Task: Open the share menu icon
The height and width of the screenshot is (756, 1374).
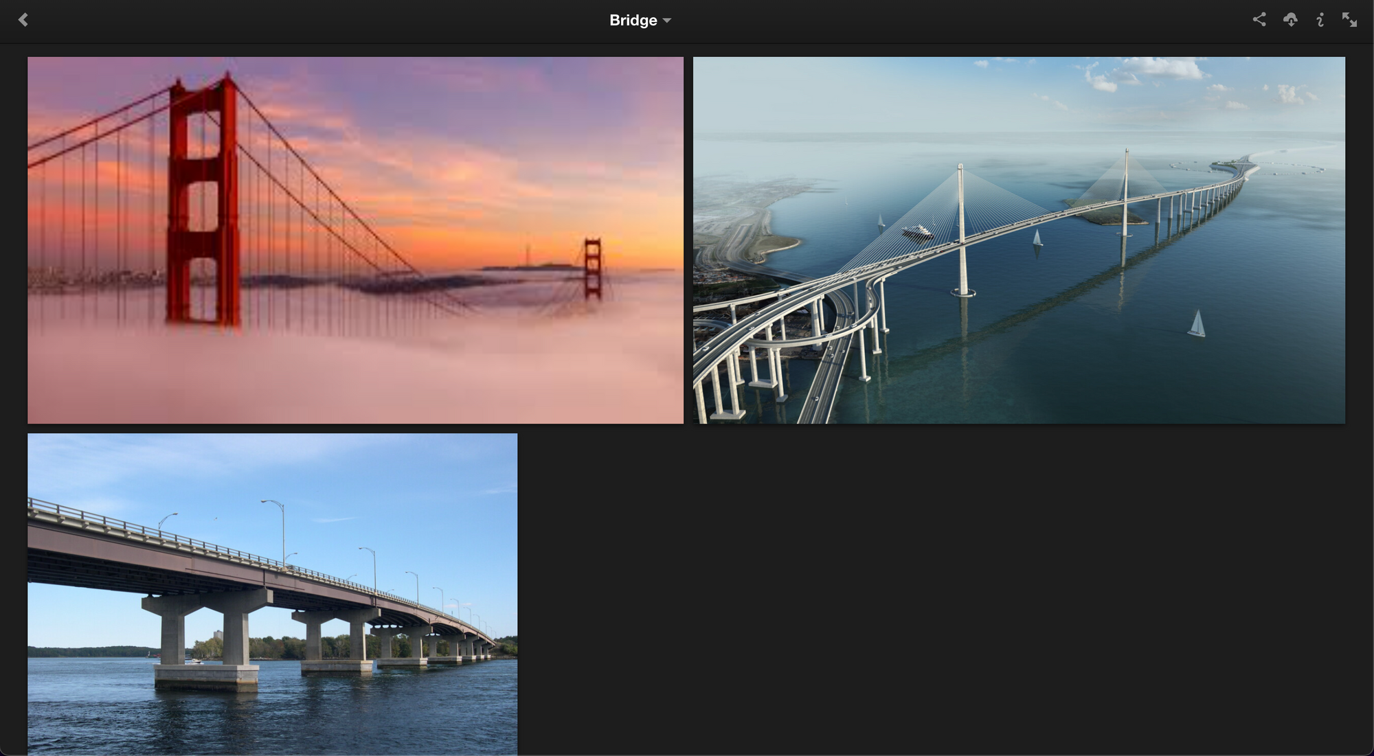Action: [1259, 19]
